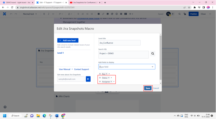This screenshot has height=119, width=216.
Task: Click the Level title input field
Action: [x=119, y=43]
